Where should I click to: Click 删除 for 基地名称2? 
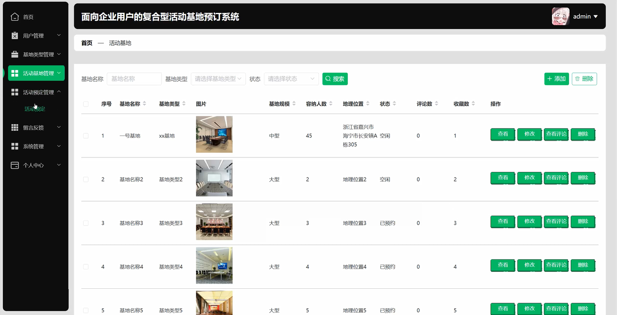click(583, 178)
